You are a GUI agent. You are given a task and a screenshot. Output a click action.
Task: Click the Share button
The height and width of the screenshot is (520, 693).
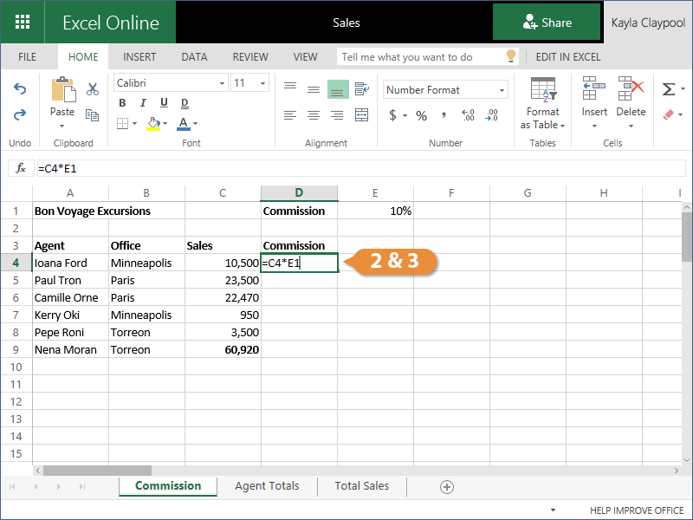click(x=547, y=23)
